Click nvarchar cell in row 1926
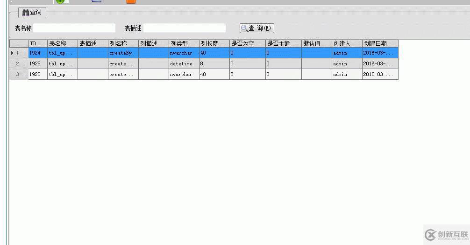 [x=184, y=74]
